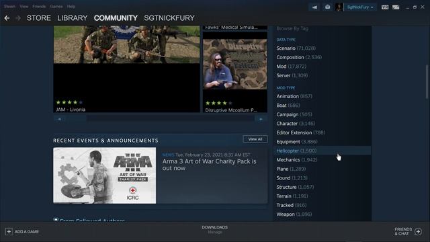The width and height of the screenshot is (430, 242).
Task: Go to the LIBRARY tab
Action: click(x=73, y=18)
